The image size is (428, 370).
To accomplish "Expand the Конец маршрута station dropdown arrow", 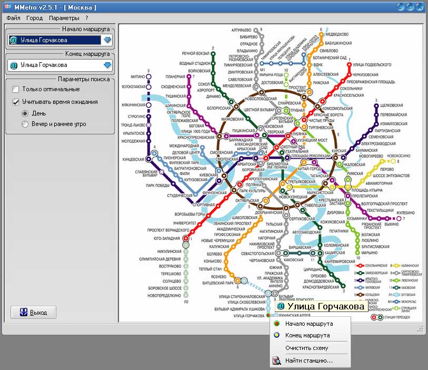I will 107,65.
